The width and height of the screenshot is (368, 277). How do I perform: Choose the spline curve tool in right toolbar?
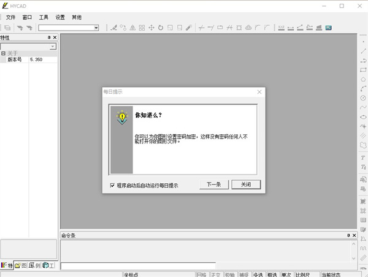point(363,107)
